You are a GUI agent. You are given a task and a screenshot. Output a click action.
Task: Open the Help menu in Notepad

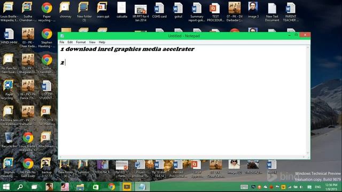pos(102,42)
